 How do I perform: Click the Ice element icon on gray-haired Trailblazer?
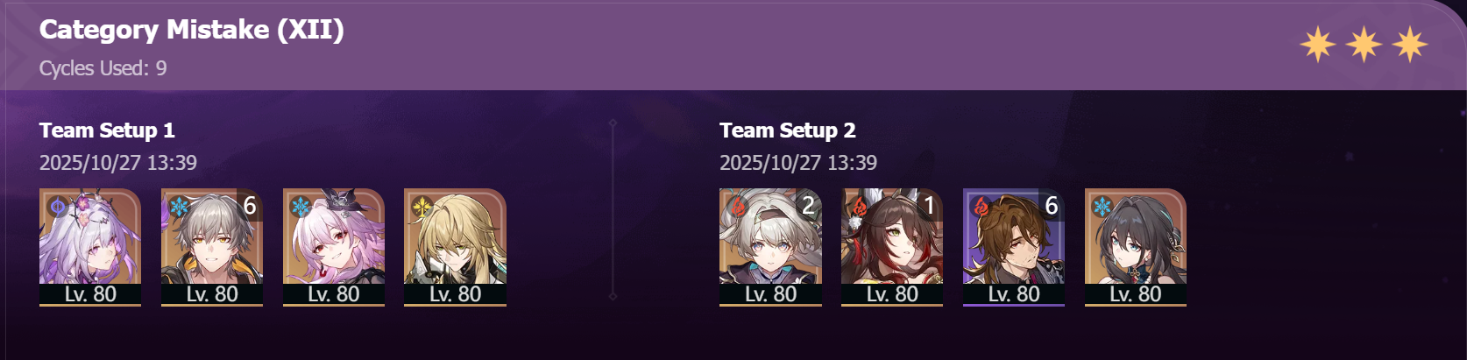point(180,207)
